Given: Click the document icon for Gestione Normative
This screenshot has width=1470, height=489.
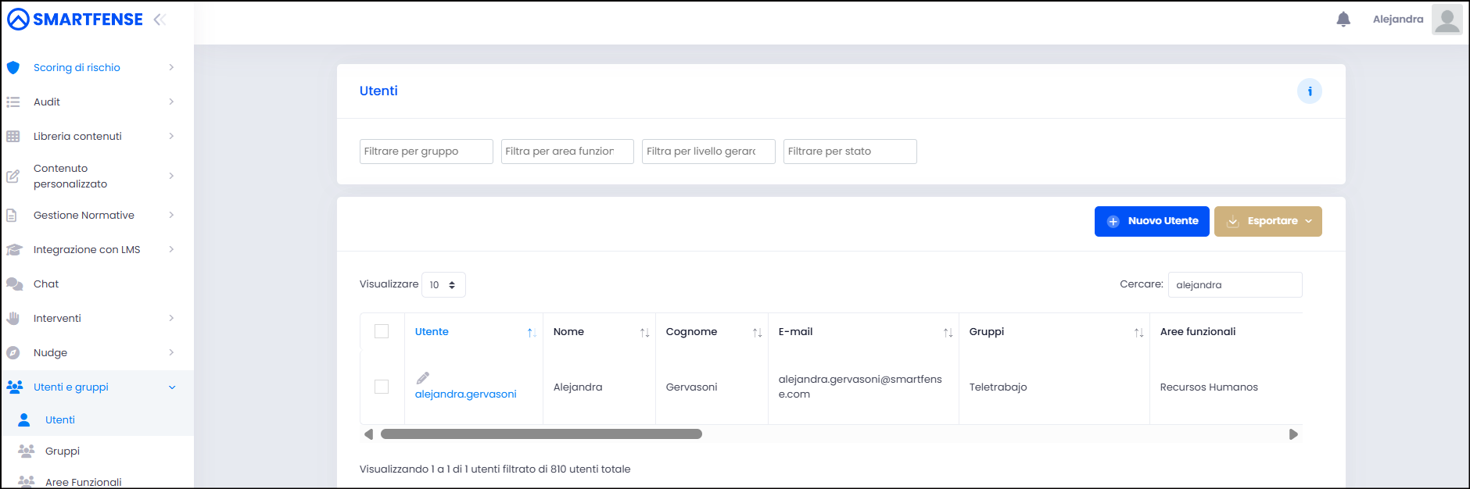Looking at the screenshot, I should tap(12, 216).
